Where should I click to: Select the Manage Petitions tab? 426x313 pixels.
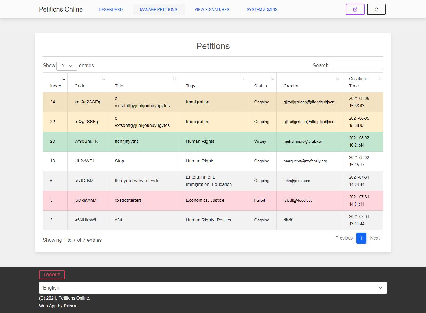pos(158,10)
